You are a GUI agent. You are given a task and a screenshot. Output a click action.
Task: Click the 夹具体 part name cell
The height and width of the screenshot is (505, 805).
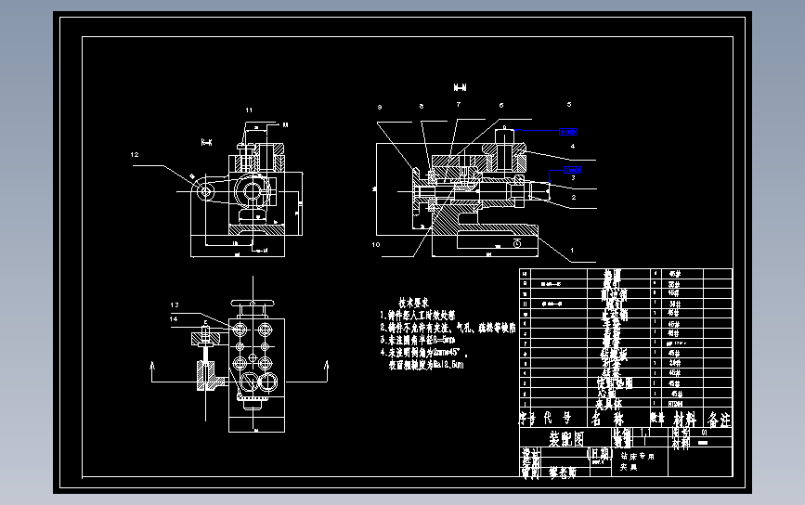pyautogui.click(x=608, y=404)
